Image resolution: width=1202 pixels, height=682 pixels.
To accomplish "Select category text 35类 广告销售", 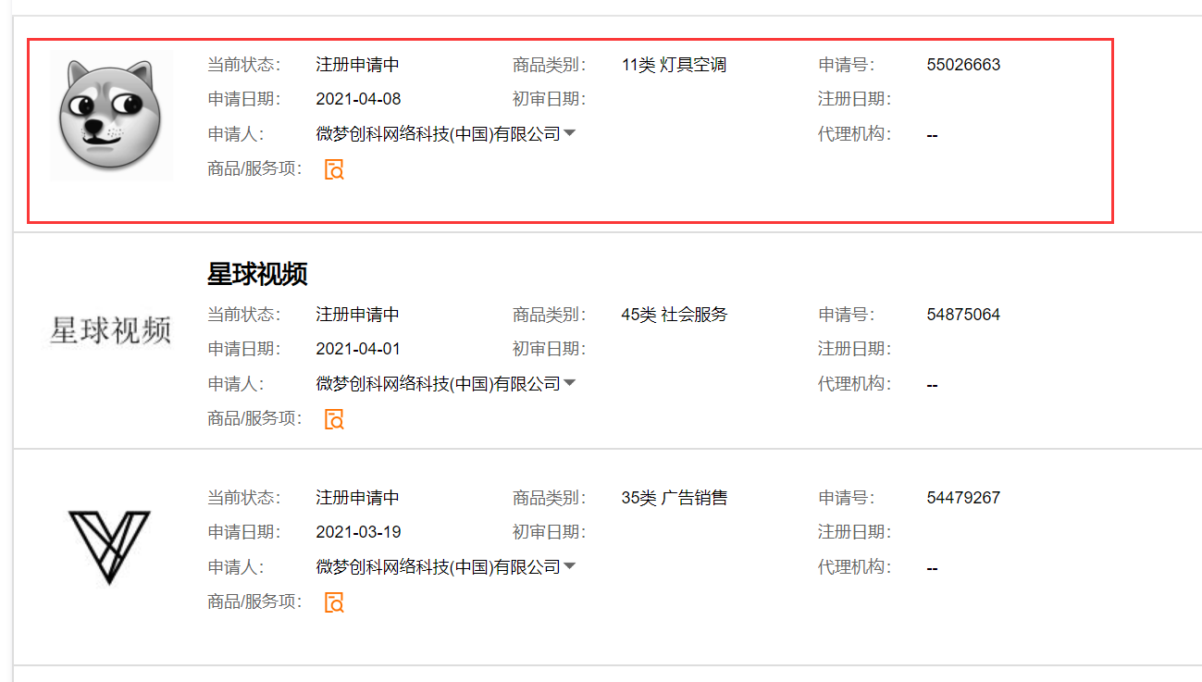I will (x=675, y=498).
